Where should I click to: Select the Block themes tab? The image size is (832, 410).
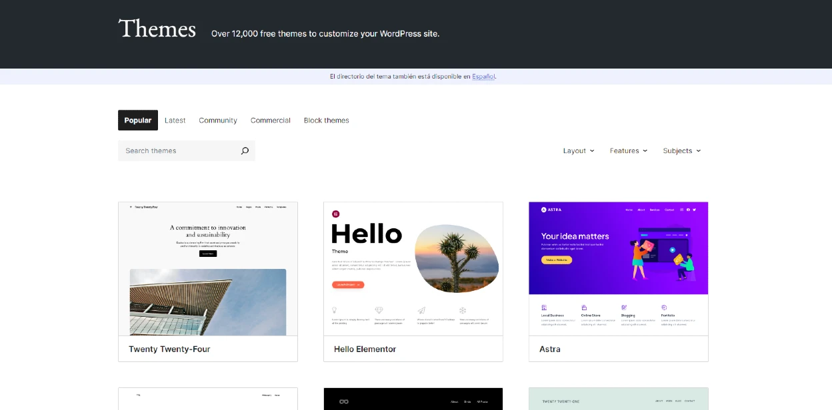pos(326,120)
